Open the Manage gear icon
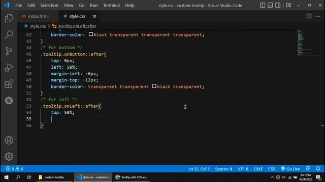325x182 pixels. (9, 157)
